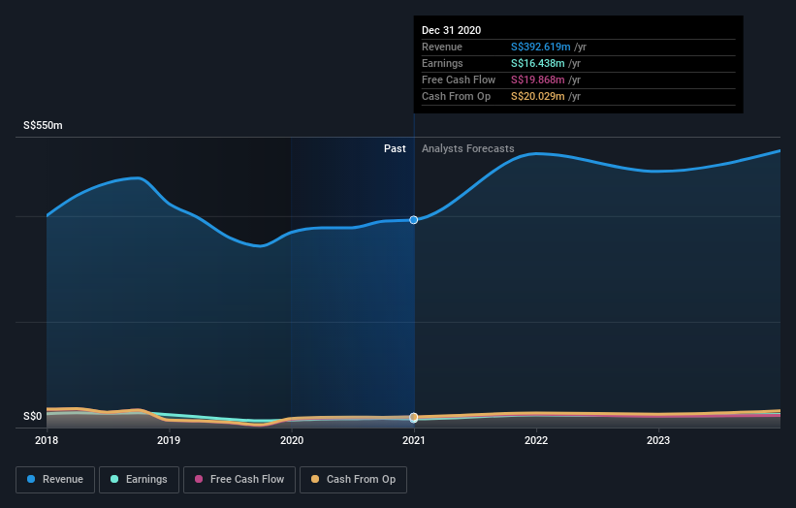The image size is (796, 508).
Task: Click the 2023 x-axis label
Action: click(658, 440)
